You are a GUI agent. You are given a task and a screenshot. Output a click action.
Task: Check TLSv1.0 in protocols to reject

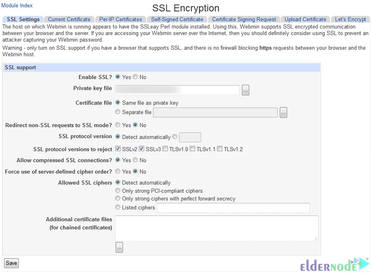[x=165, y=148]
